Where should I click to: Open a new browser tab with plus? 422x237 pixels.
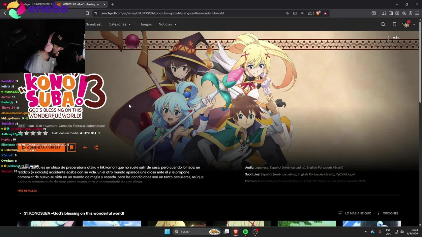[x=112, y=4]
